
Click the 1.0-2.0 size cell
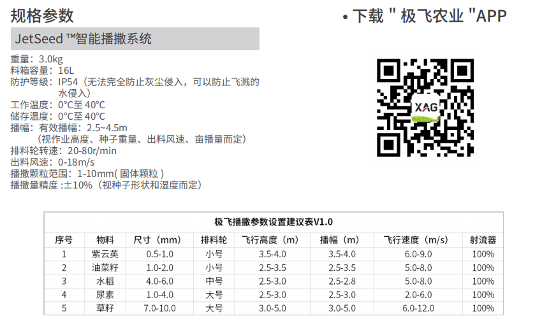coord(159,268)
